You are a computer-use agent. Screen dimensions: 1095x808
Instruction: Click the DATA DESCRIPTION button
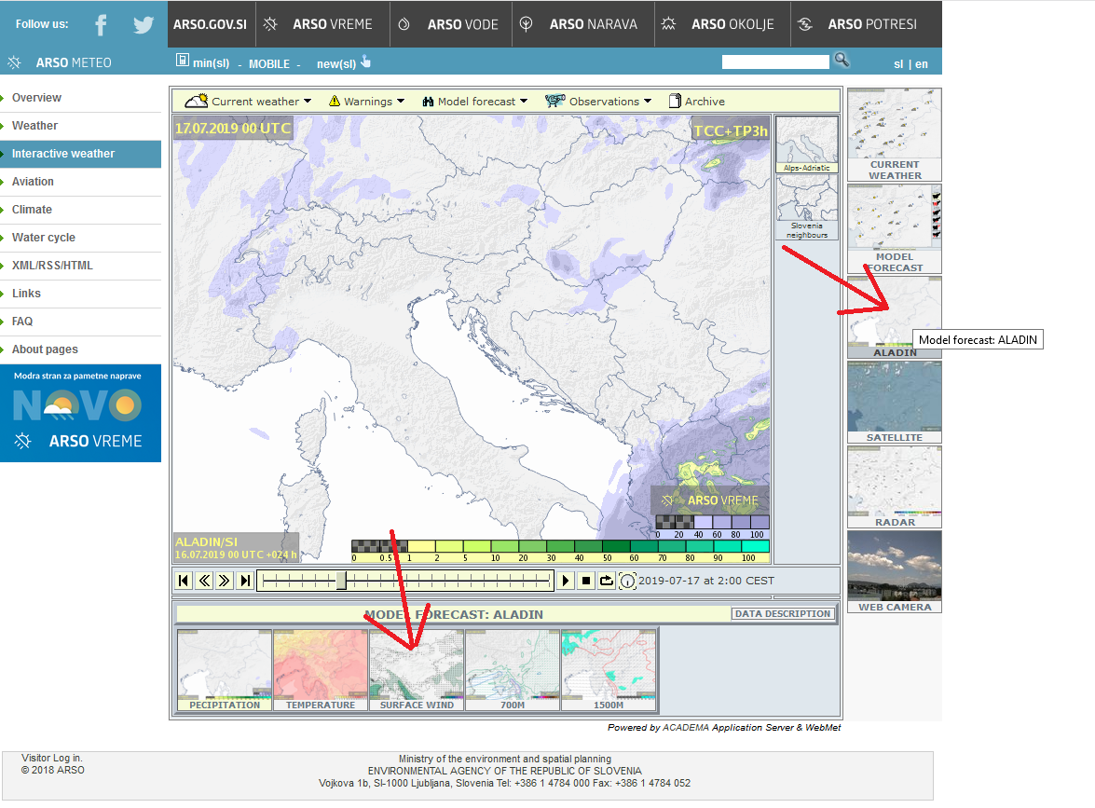click(x=783, y=614)
